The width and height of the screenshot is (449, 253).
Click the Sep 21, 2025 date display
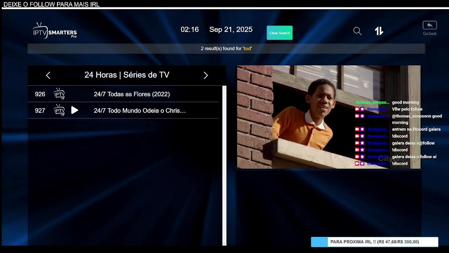(x=231, y=30)
